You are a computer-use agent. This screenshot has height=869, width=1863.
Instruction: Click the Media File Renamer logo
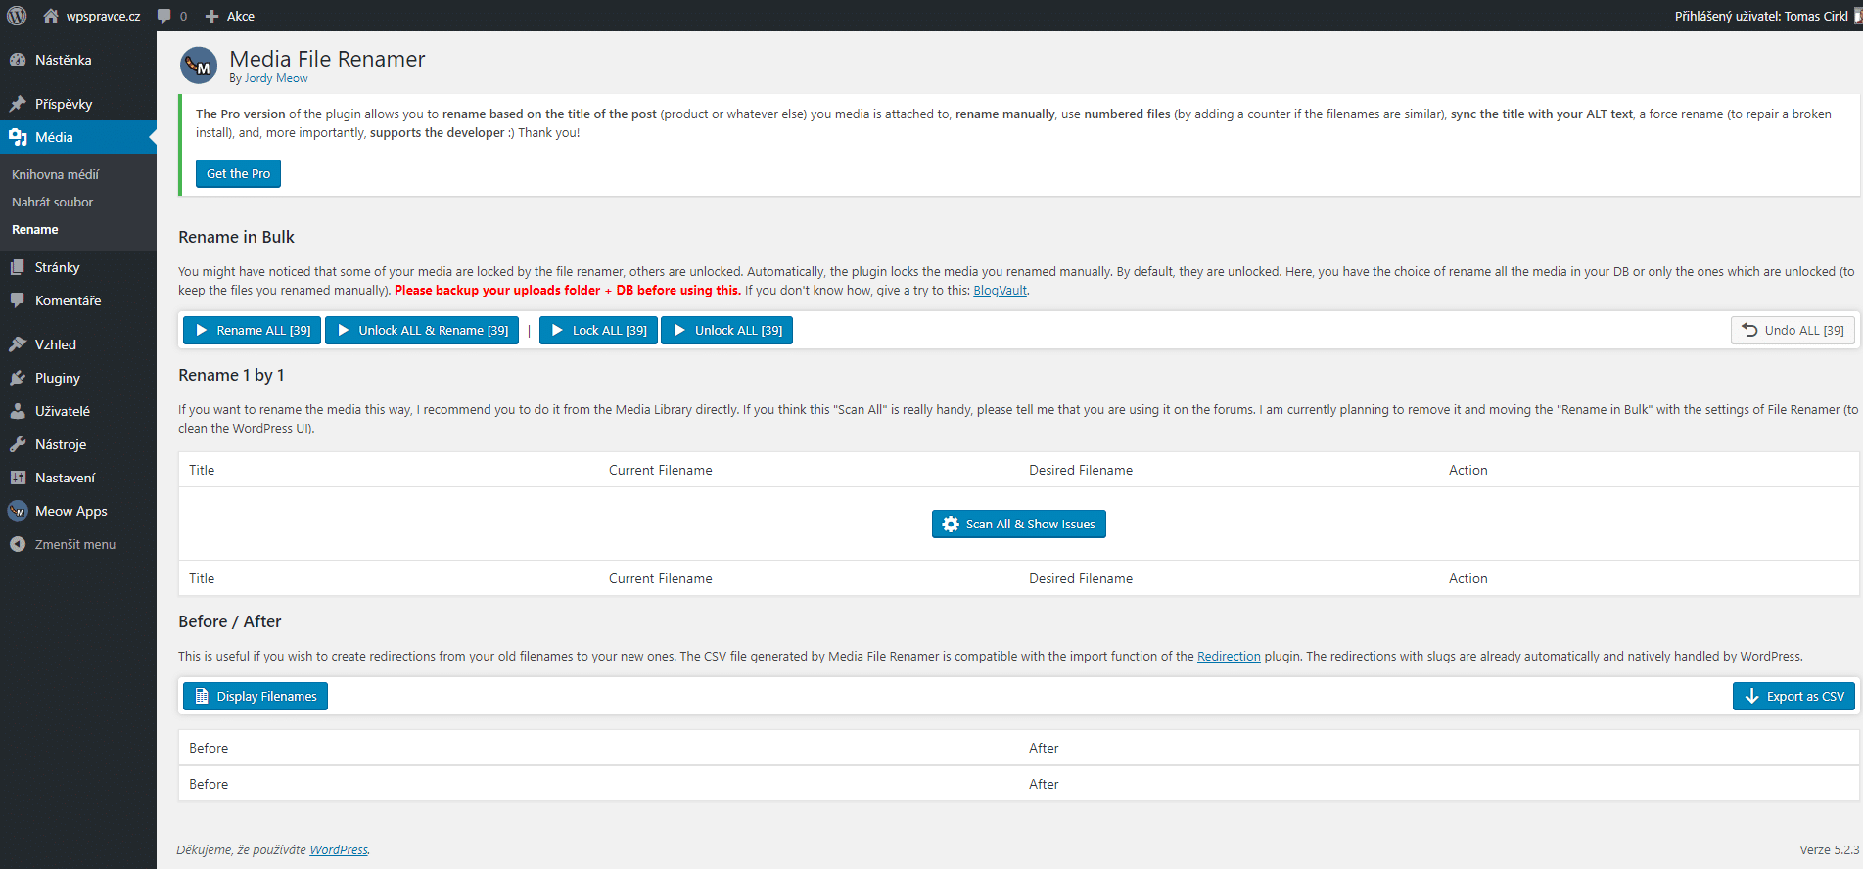(199, 66)
